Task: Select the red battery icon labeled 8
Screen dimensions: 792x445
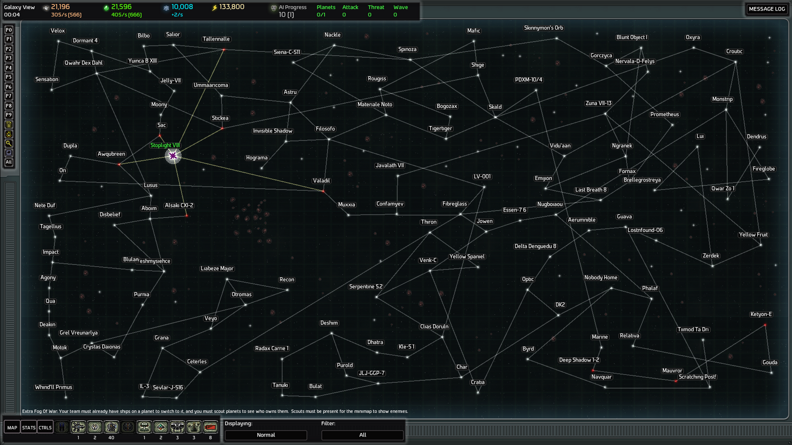Action: (x=210, y=427)
